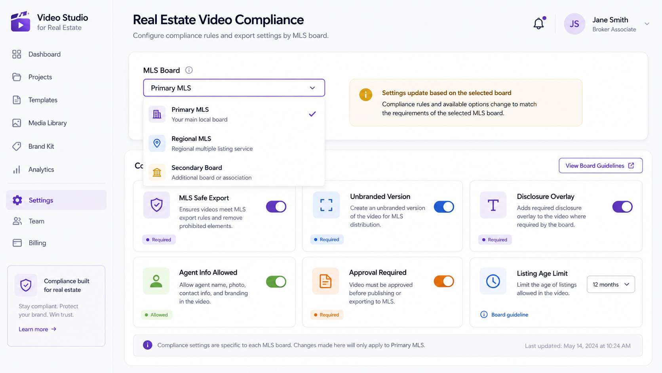Open the Board guideline link
The width and height of the screenshot is (662, 373).
coord(510,315)
